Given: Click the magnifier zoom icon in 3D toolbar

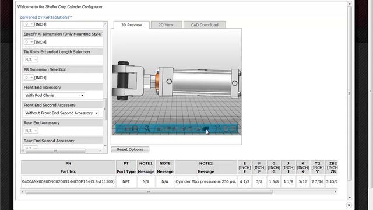Looking at the screenshot, I should [147, 129].
